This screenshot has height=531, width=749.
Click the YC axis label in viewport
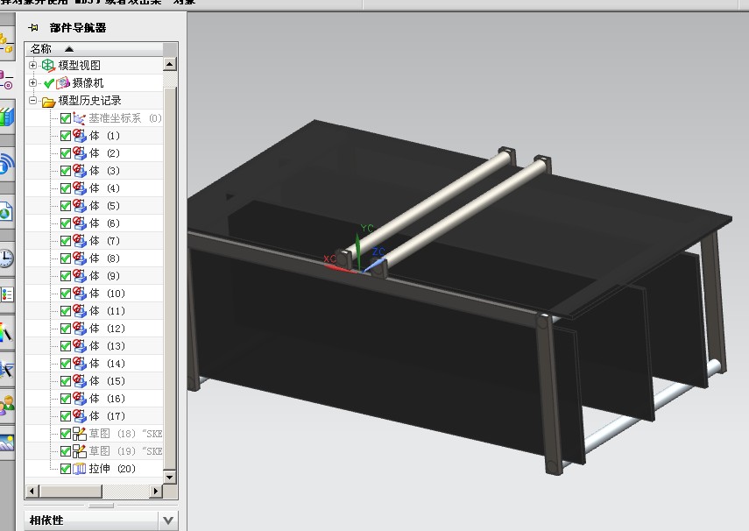point(367,229)
